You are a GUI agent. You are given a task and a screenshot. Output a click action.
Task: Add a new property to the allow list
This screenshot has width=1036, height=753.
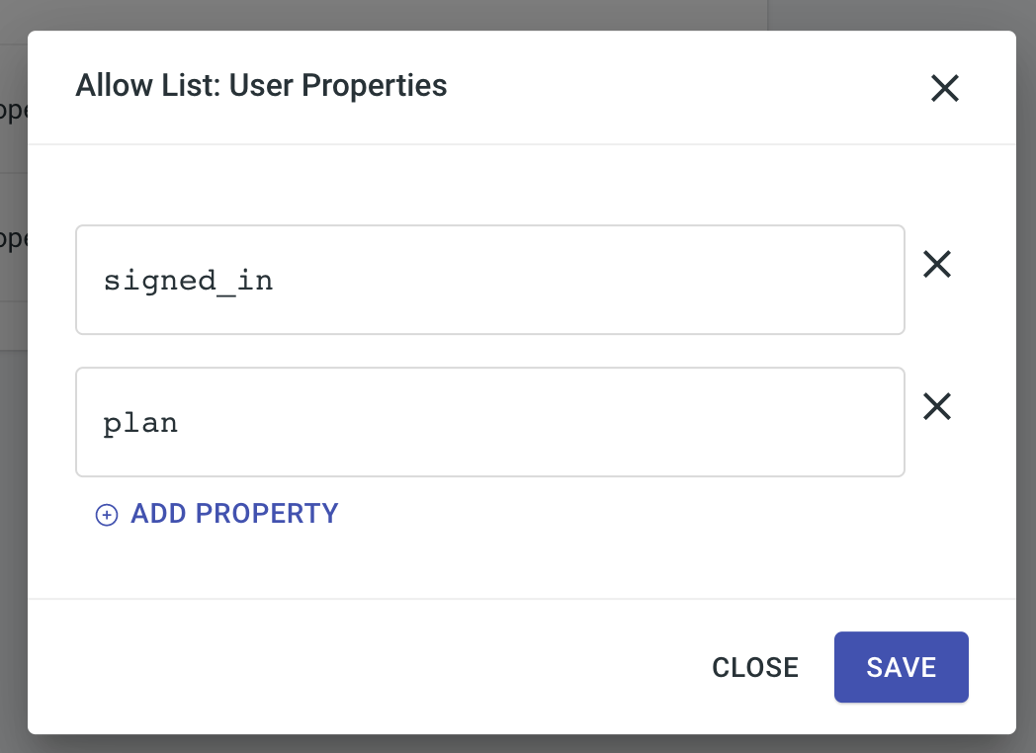[x=216, y=514]
